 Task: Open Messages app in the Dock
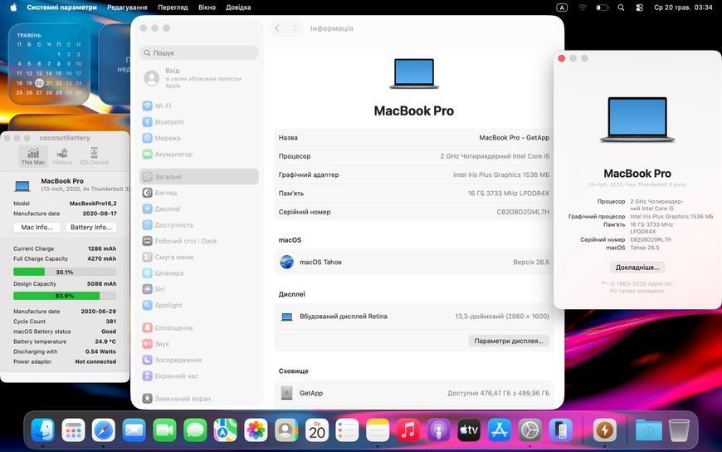[x=195, y=430]
